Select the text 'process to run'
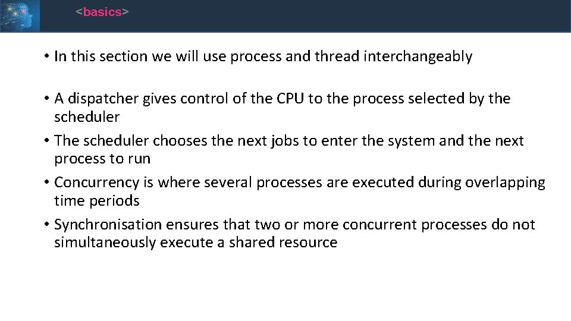This screenshot has height=321, width=571. click(102, 159)
